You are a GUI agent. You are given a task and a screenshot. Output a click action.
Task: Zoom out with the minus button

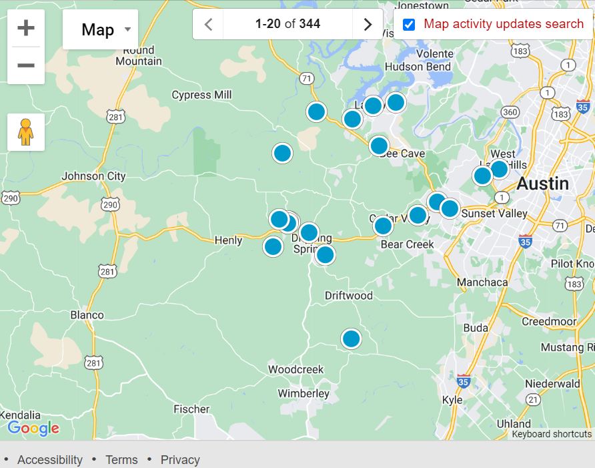[26, 65]
